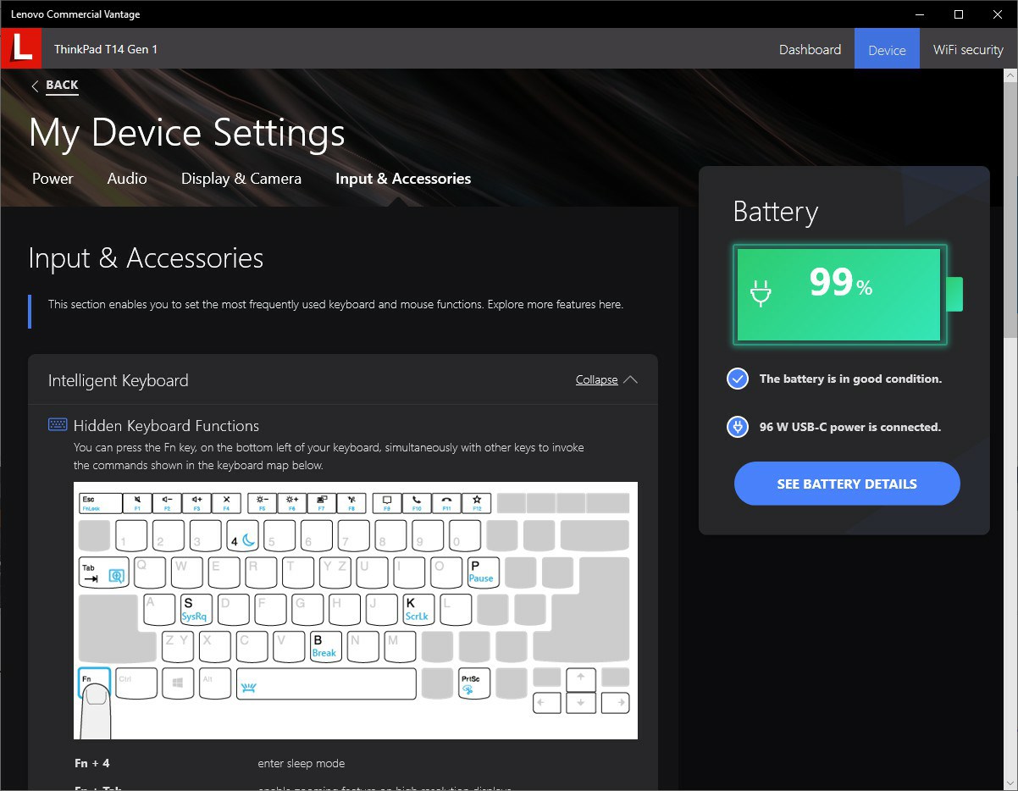Select the Device tab
Viewport: 1018px width, 791px height.
tap(887, 49)
